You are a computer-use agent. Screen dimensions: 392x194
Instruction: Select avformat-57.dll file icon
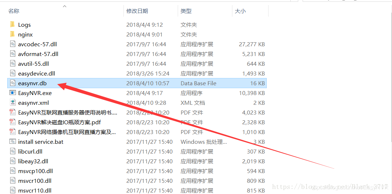point(13,54)
